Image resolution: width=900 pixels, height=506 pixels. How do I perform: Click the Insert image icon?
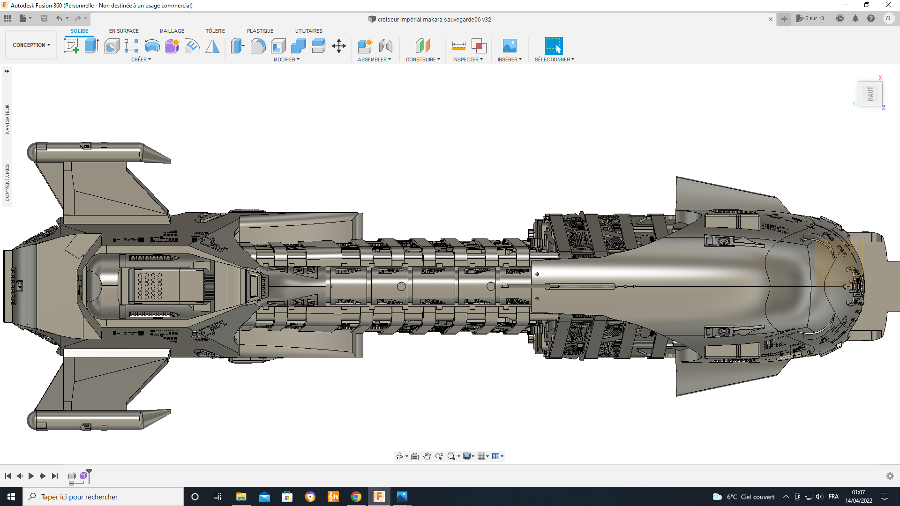tap(509, 46)
